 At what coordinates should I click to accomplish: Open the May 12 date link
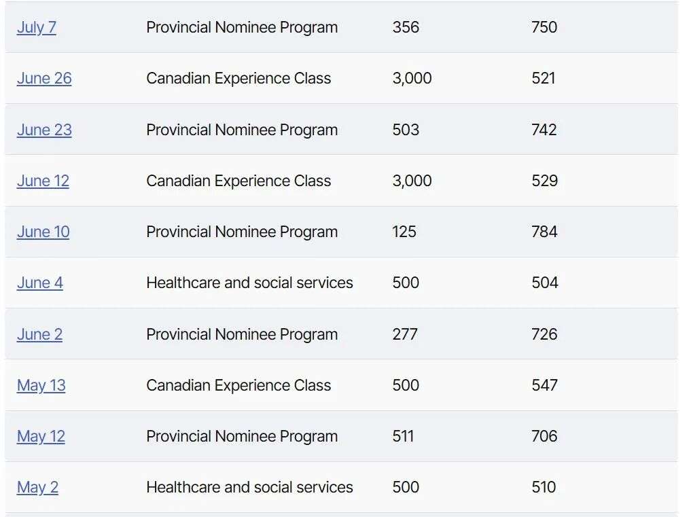click(41, 436)
